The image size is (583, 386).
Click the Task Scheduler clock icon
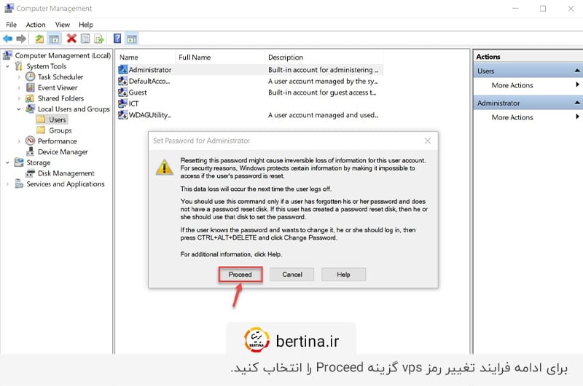pos(30,76)
